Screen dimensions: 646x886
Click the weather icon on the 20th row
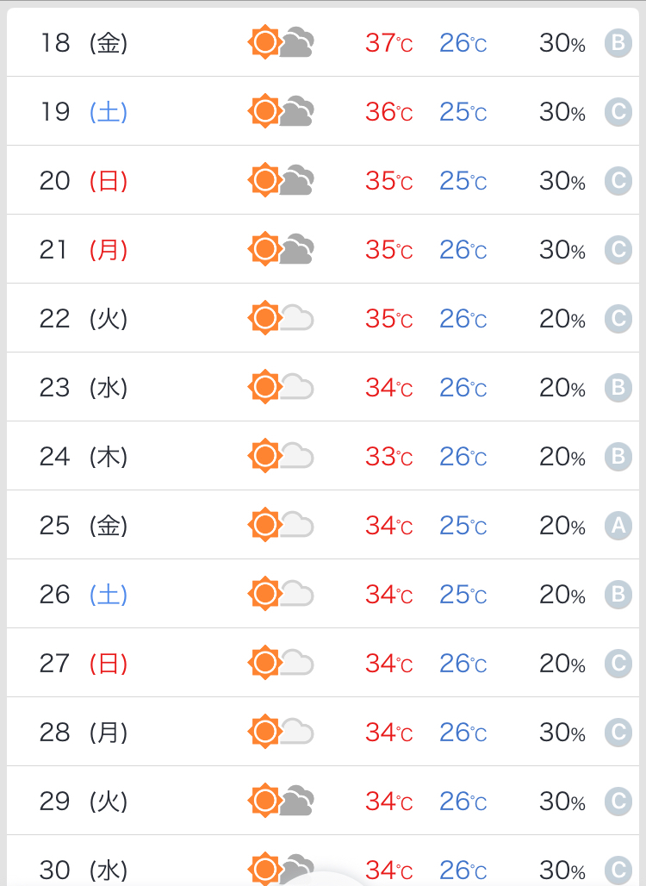(x=281, y=180)
